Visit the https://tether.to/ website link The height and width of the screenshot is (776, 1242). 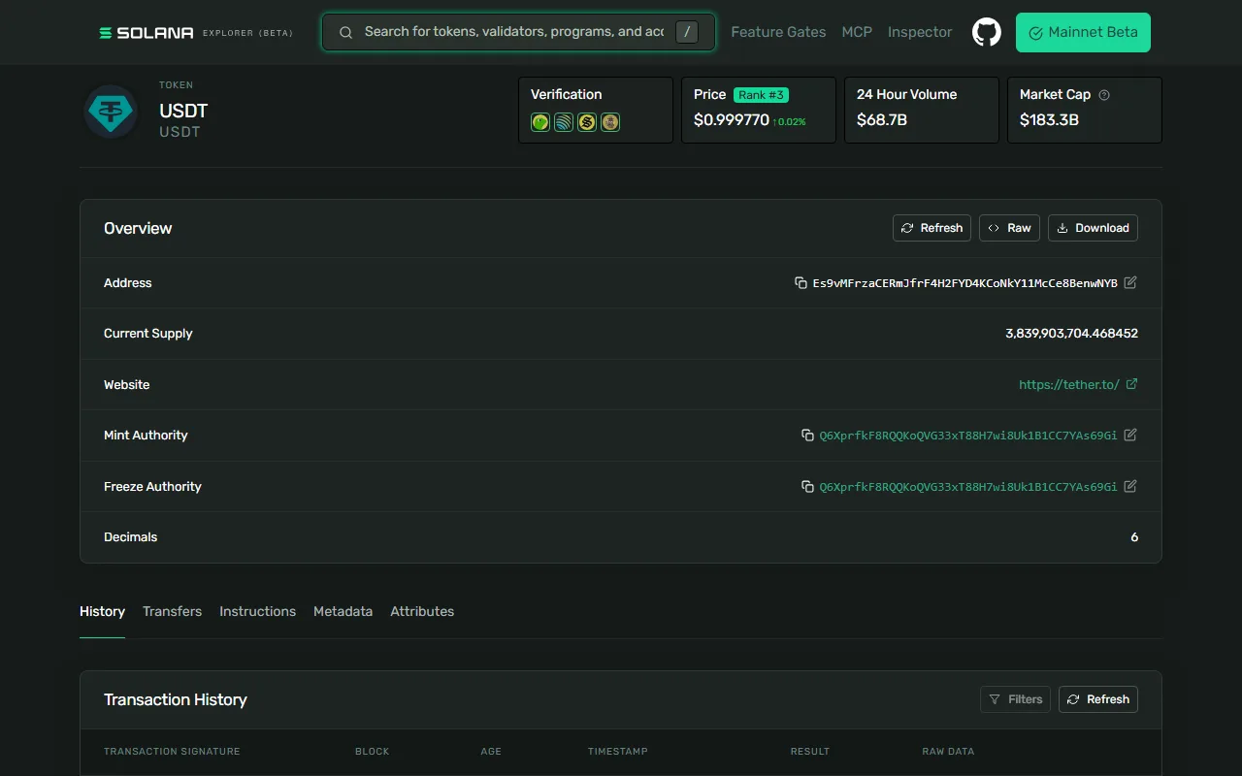(x=1069, y=384)
